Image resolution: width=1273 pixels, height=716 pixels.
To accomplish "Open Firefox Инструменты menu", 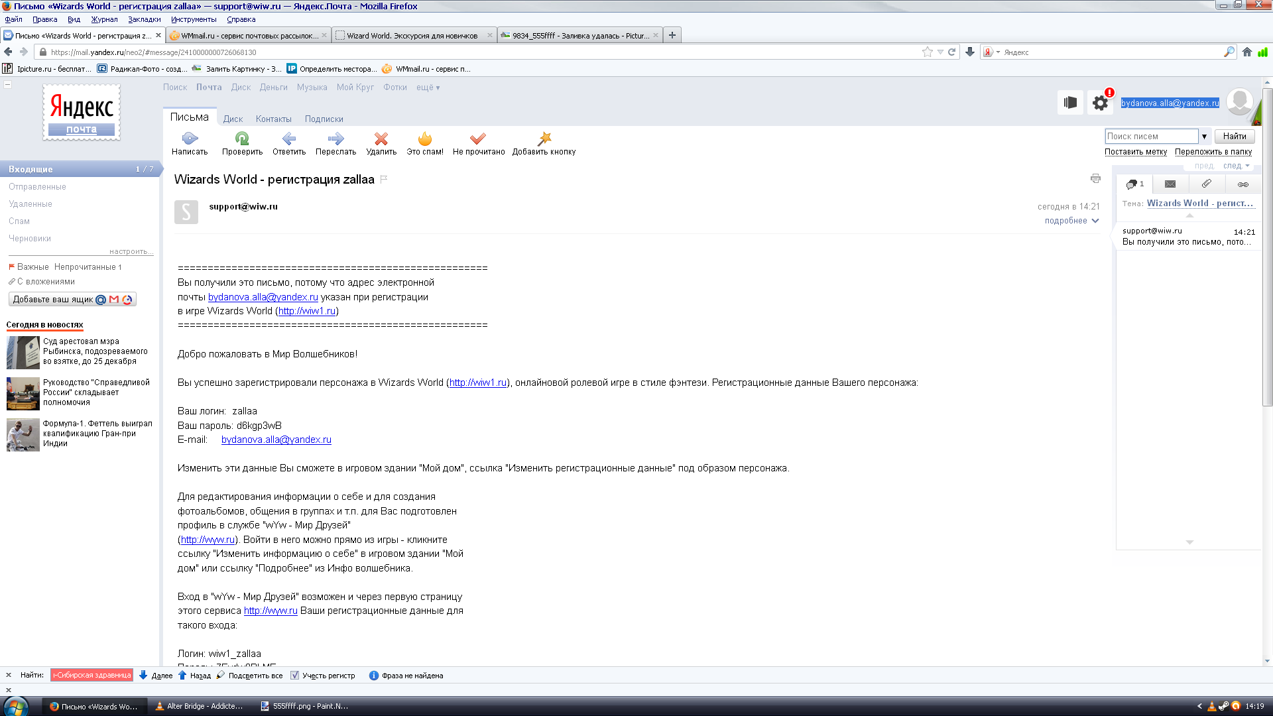I will [194, 19].
